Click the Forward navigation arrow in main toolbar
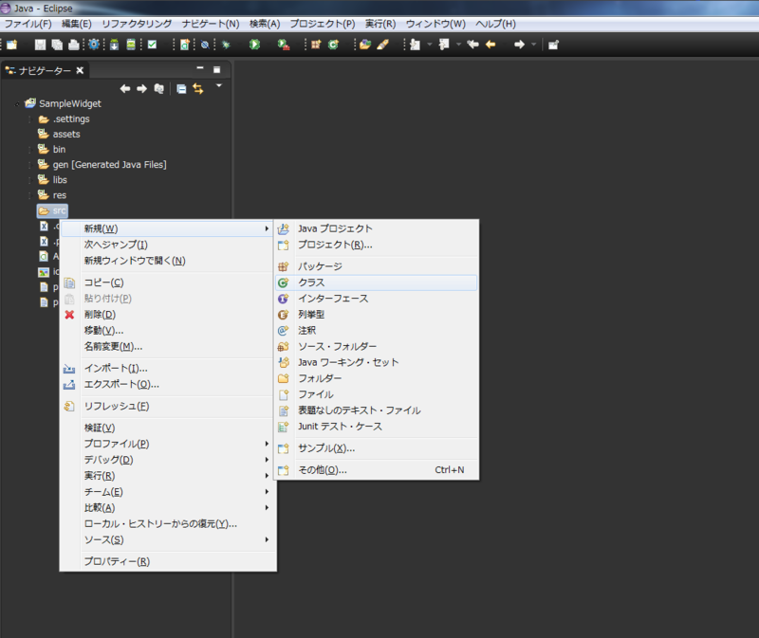This screenshot has height=638, width=759. [x=519, y=45]
